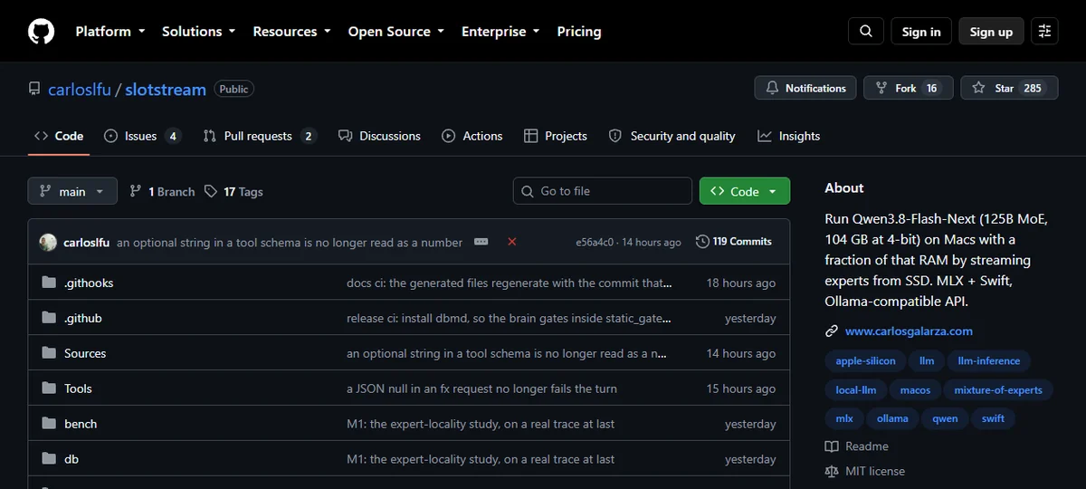The height and width of the screenshot is (489, 1086).
Task: Expand the Enterprise menu
Action: click(500, 32)
